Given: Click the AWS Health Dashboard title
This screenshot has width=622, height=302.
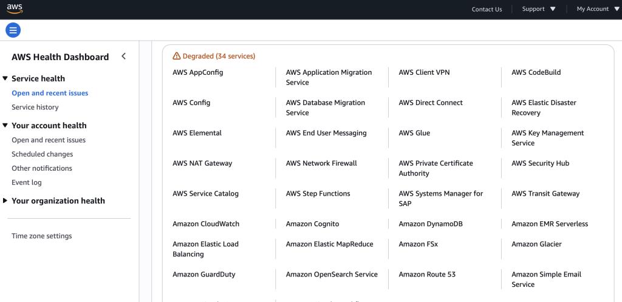Looking at the screenshot, I should [60, 57].
